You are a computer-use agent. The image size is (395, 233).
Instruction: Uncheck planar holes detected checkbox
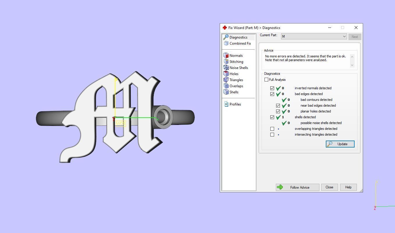point(278,111)
